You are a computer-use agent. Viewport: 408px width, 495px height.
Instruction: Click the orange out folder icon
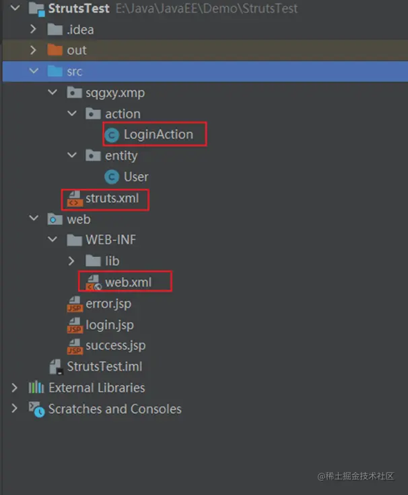point(55,50)
